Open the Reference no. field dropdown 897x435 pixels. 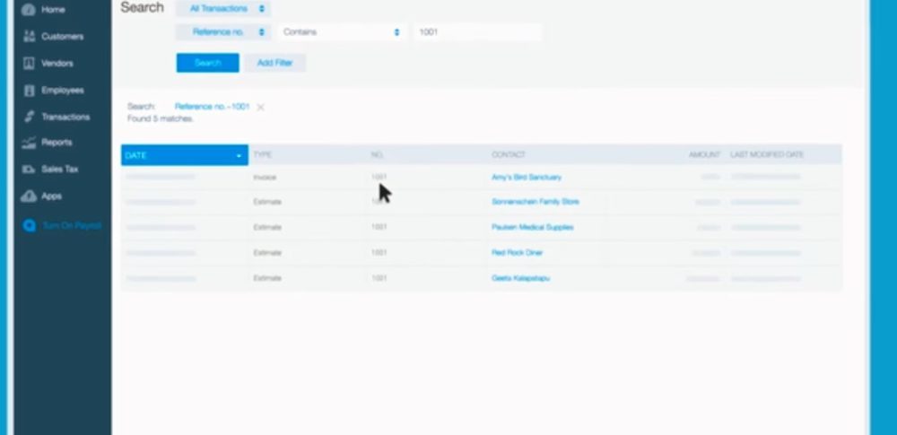click(x=223, y=32)
